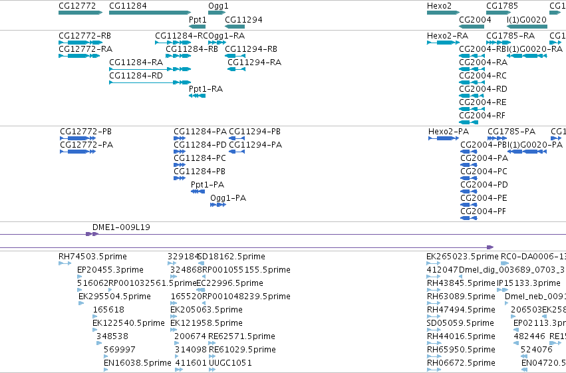
Task: Click the 524076 EST entry
Action: coord(524,357)
